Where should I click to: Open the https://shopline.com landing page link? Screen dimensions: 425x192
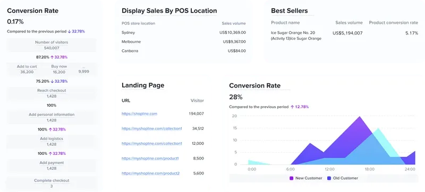[139, 114]
